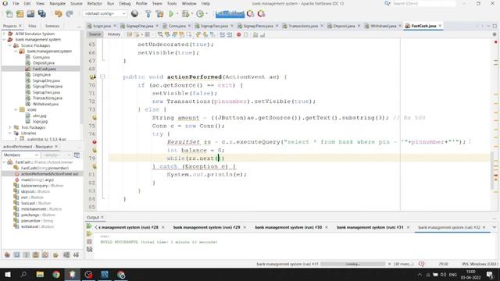
Task: Click the History view button
Action: click(x=113, y=34)
